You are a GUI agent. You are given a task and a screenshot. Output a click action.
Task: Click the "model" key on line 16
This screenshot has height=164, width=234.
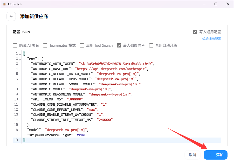point(34,130)
